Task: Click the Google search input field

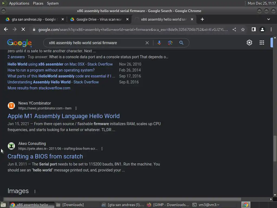Action: (95, 43)
